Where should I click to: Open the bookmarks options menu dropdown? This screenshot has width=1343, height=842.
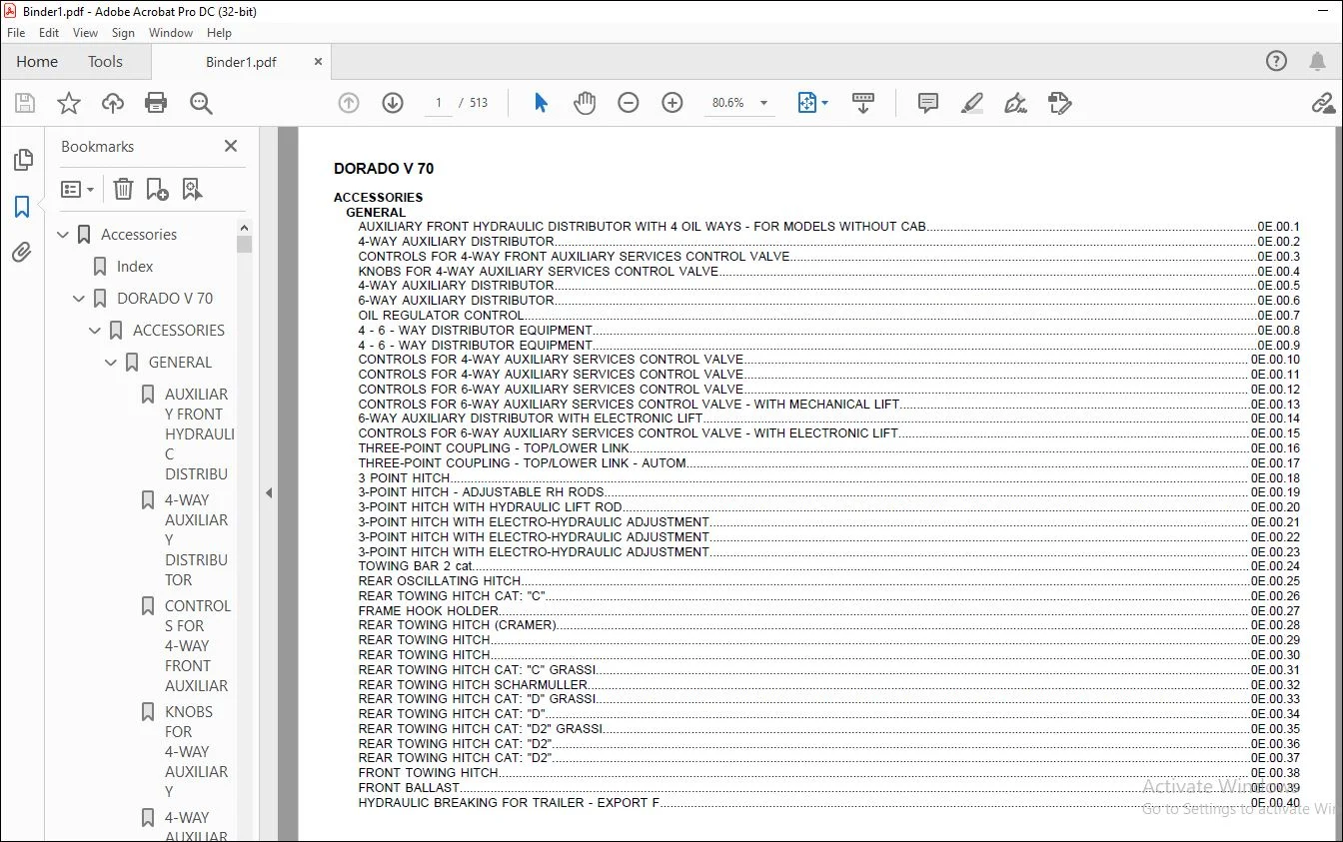click(78, 189)
